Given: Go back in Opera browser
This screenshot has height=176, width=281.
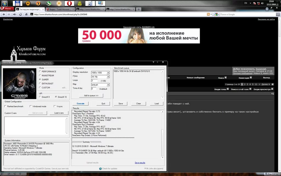Looking at the screenshot, I should pyautogui.click(x=4, y=14).
